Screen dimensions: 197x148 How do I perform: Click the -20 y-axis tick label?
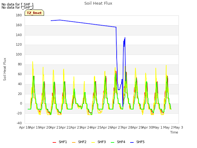[19, 113]
